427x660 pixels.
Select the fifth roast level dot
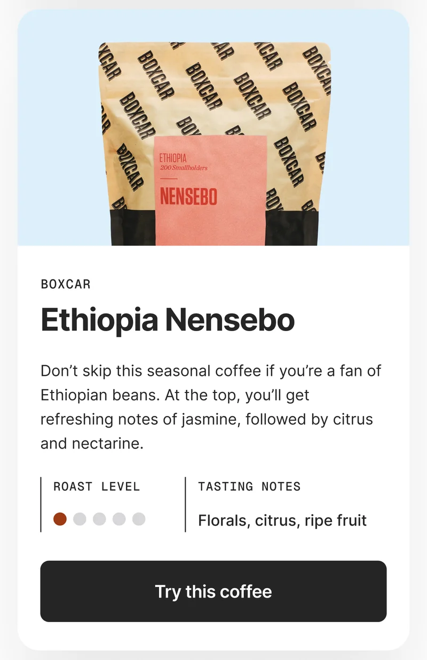(x=138, y=518)
